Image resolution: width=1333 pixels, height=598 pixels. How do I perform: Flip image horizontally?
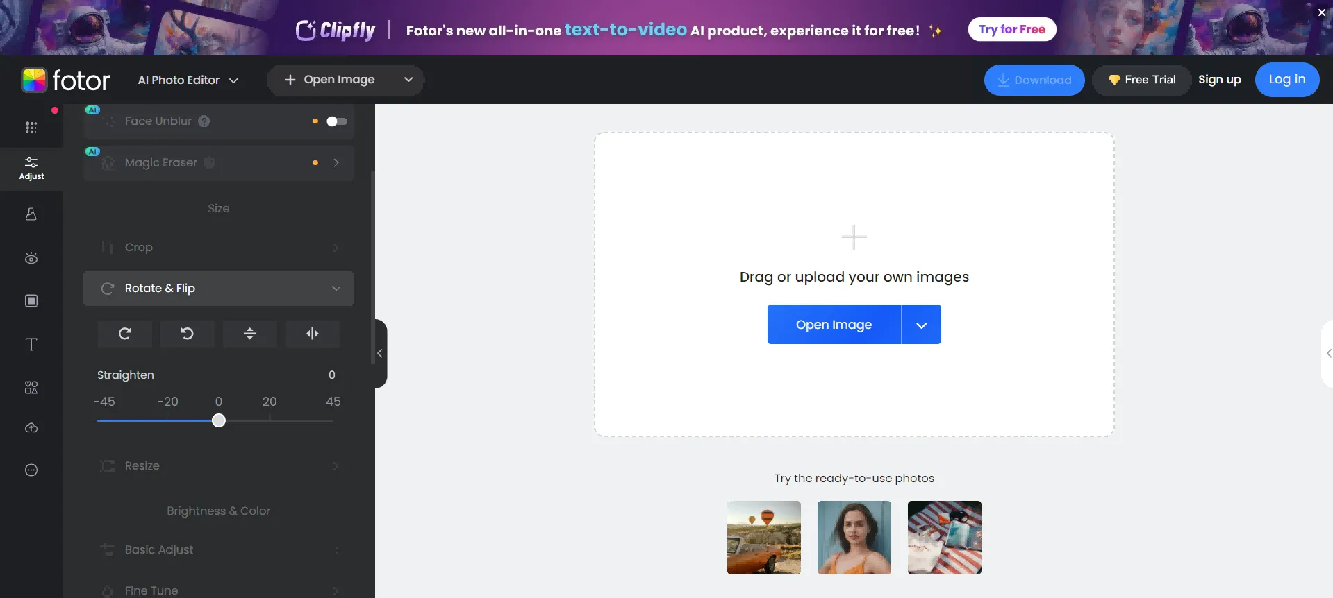tap(313, 334)
